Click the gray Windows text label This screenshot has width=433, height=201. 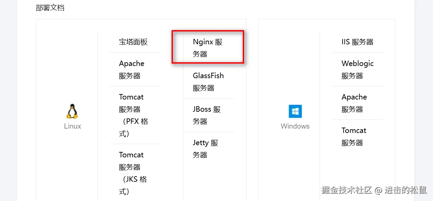click(295, 126)
